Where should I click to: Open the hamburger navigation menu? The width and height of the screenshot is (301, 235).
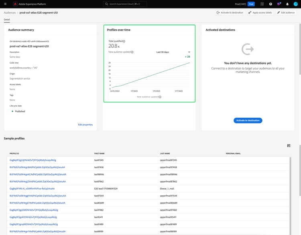(x=5, y=4)
